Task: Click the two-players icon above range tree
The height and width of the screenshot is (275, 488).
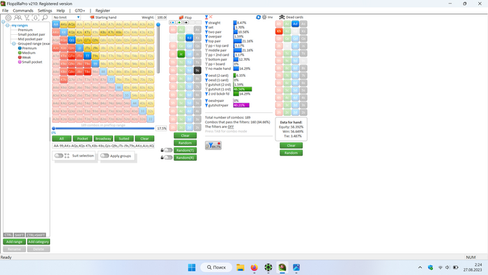Action: (17, 17)
